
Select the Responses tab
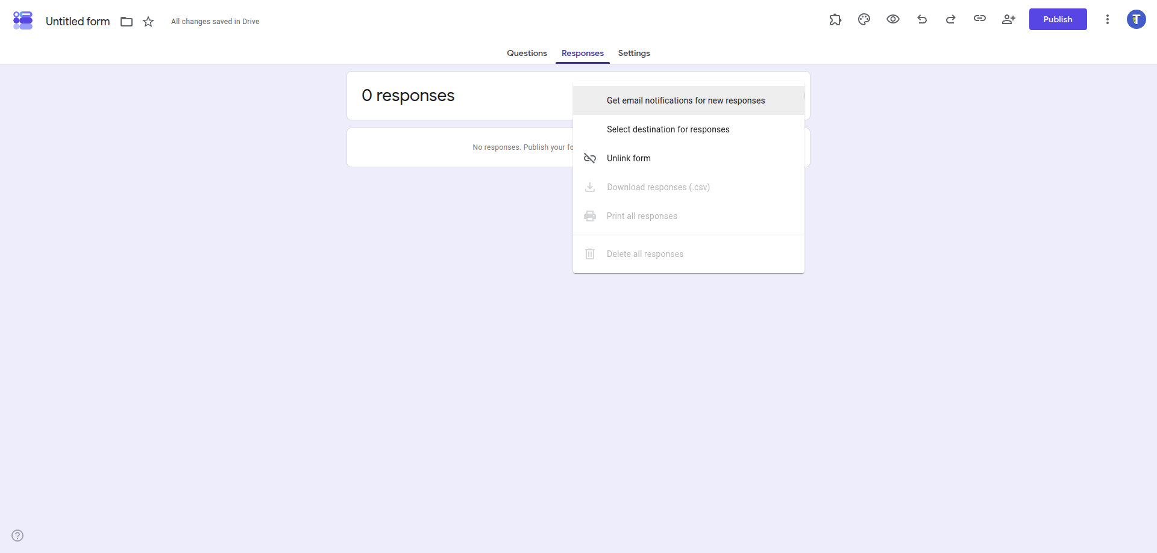tap(583, 53)
